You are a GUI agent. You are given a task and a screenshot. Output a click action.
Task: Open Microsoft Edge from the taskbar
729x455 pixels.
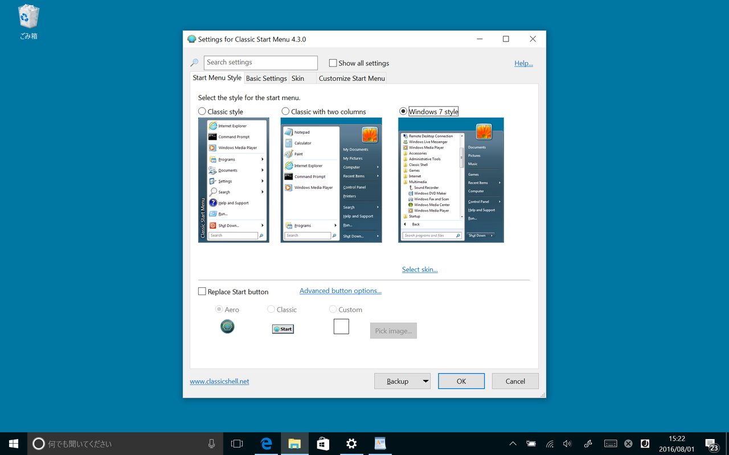pyautogui.click(x=266, y=443)
